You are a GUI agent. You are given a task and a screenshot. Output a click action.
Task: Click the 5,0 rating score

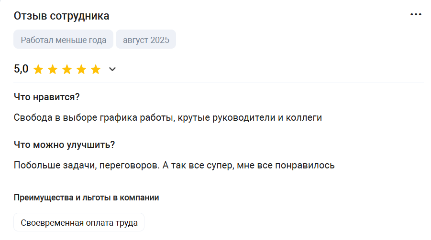[21, 69]
